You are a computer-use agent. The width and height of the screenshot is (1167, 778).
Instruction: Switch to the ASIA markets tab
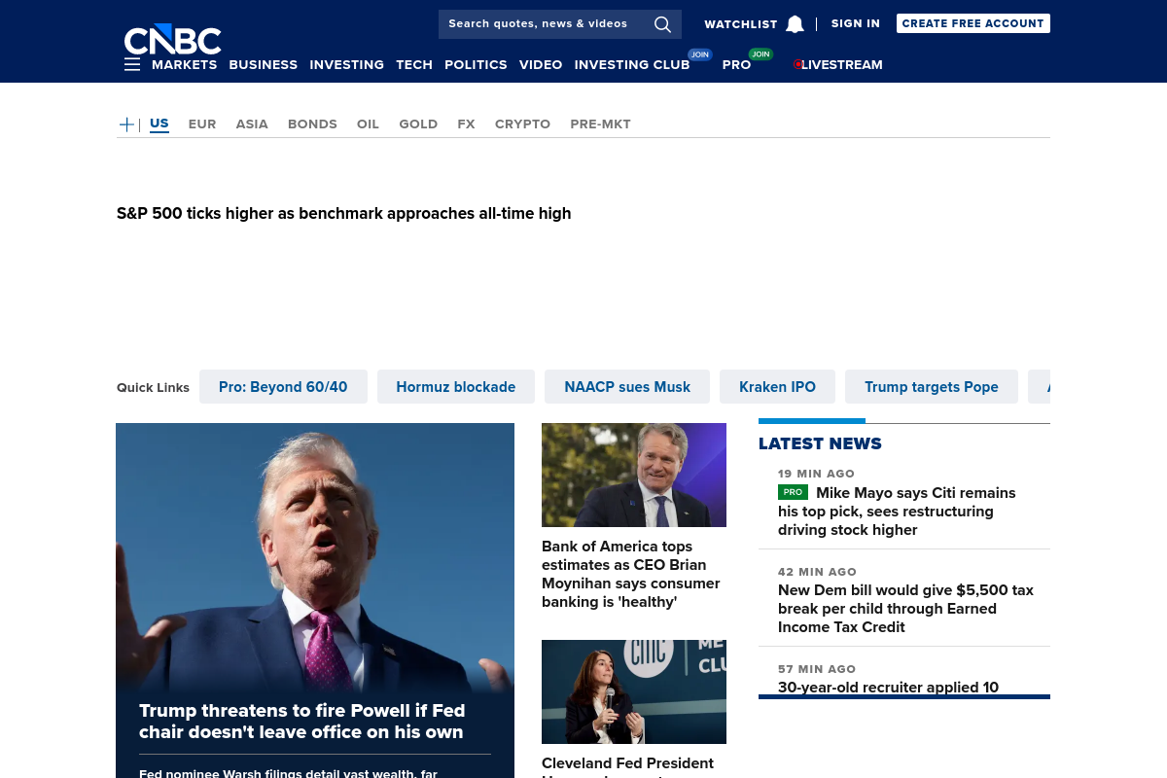click(x=252, y=124)
